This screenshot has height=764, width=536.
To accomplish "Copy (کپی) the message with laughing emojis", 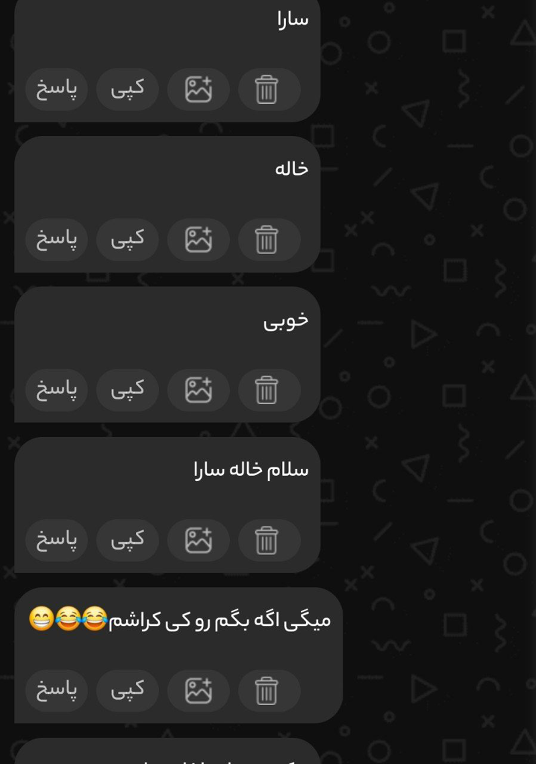I will 128,691.
